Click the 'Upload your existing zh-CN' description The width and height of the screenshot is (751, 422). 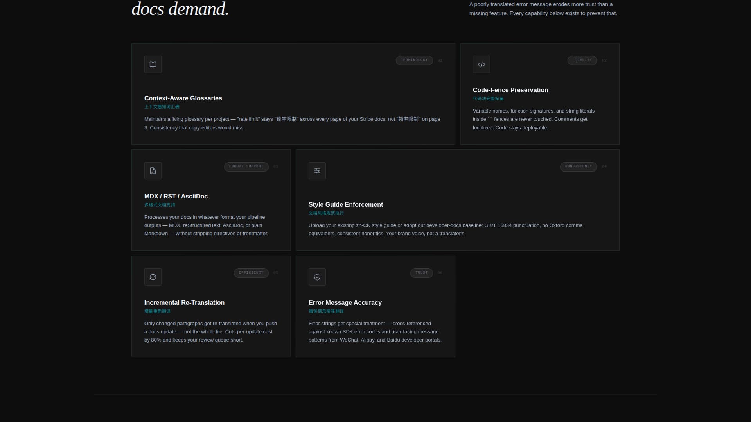tap(446, 229)
